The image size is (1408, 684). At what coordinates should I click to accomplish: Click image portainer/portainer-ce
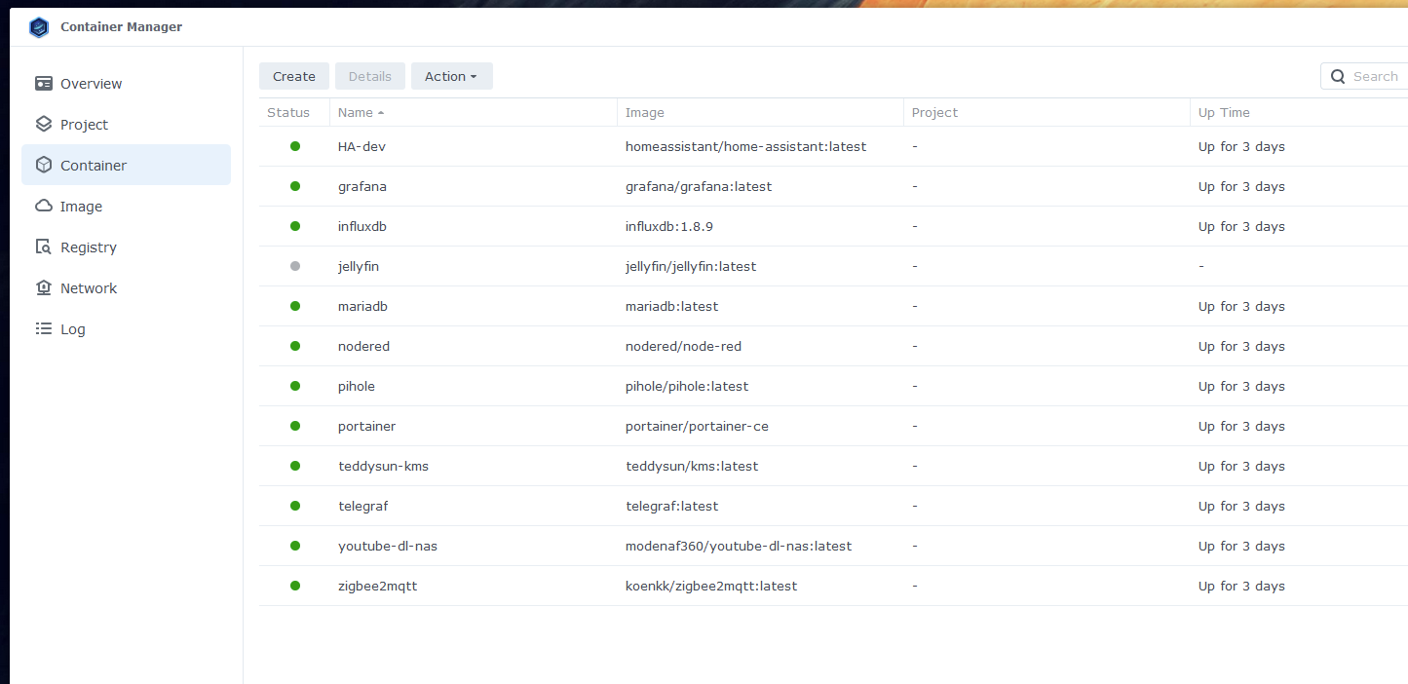point(697,426)
